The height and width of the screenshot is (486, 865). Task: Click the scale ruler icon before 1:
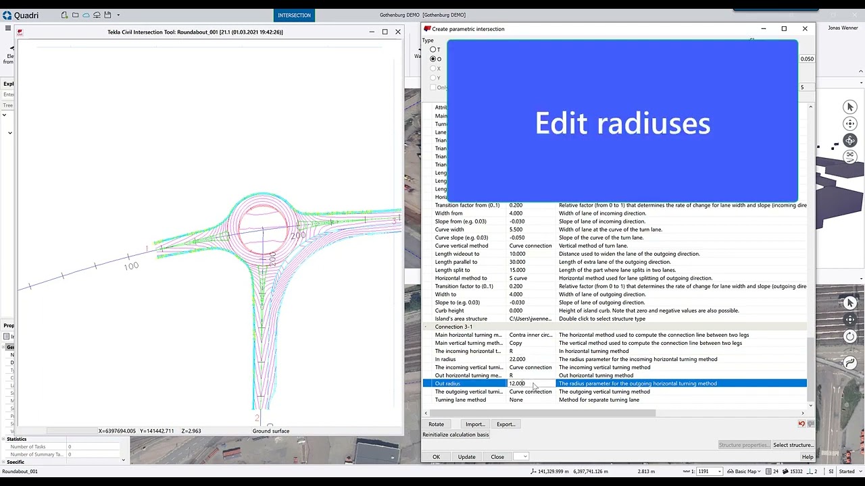[x=687, y=471]
